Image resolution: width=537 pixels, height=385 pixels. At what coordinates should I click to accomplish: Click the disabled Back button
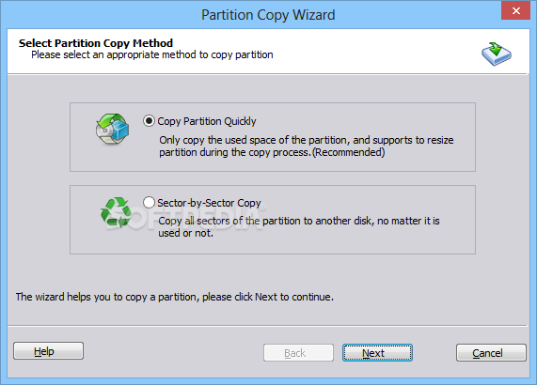(x=298, y=352)
